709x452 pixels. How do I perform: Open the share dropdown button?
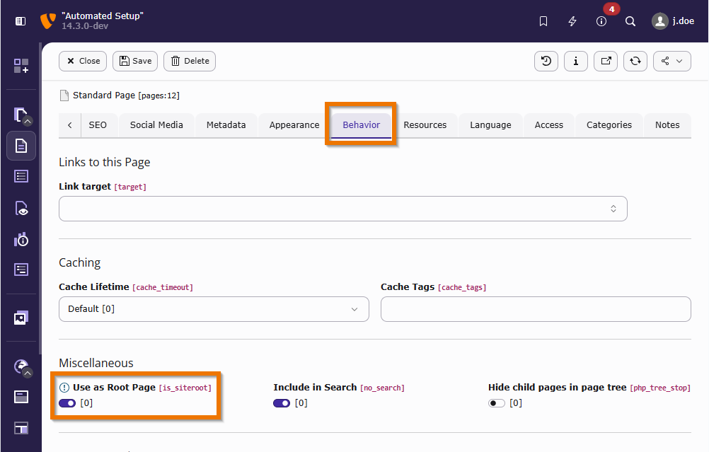point(672,61)
